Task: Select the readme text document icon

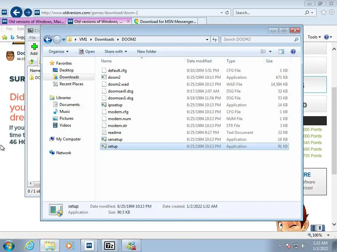Action: point(104,133)
